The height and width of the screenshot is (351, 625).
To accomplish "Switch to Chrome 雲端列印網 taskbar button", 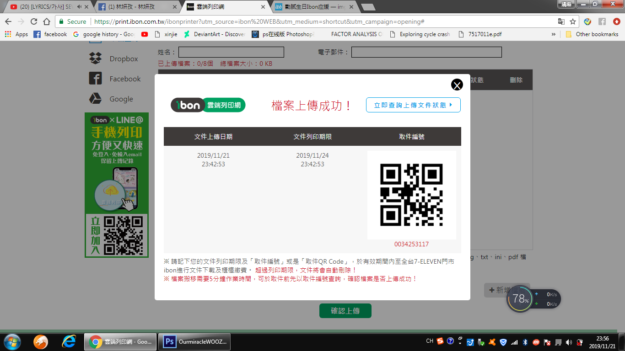I will pyautogui.click(x=121, y=341).
